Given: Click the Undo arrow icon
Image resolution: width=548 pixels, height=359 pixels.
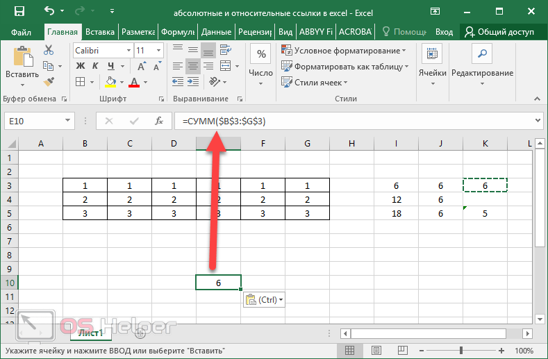Looking at the screenshot, I should tap(49, 11).
